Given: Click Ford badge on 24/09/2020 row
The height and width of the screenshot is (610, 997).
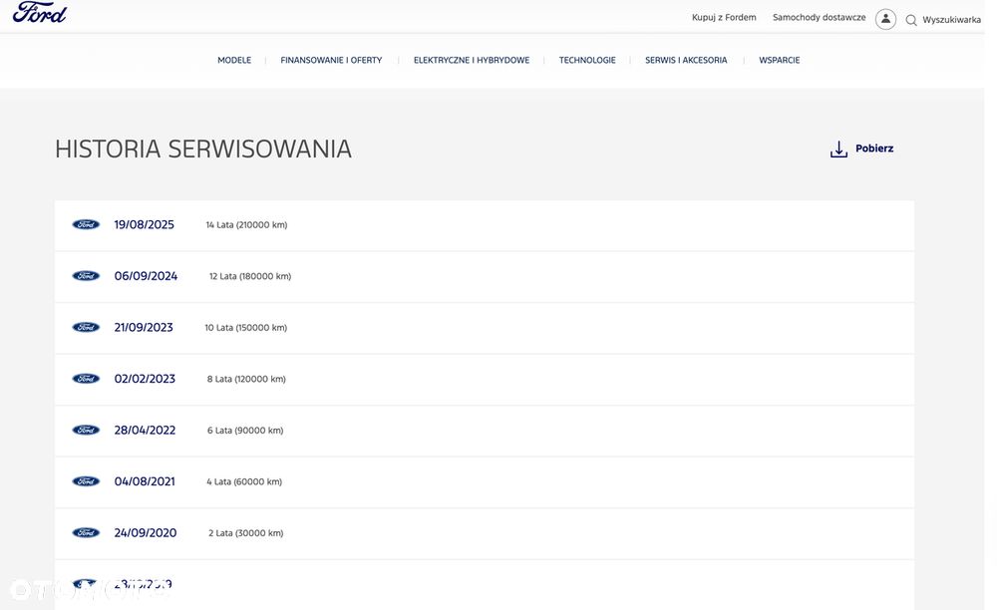Looking at the screenshot, I should click(x=86, y=533).
